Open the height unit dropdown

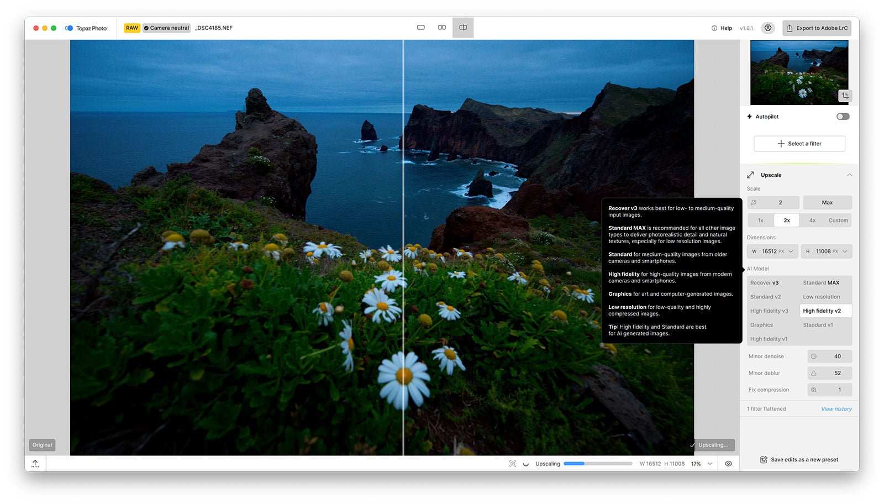click(x=845, y=251)
